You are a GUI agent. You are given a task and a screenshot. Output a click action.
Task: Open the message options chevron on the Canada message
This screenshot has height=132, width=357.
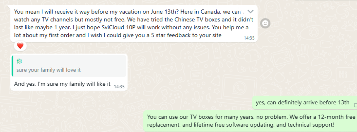pos(250,12)
